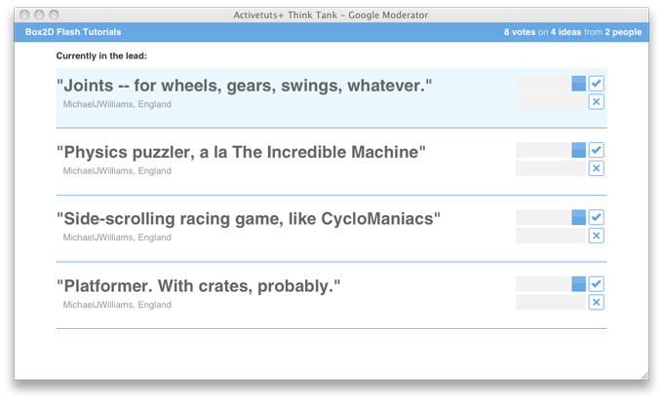Click the Box2D Flash Tutorials header title
Viewport: 663px width, 401px height.
[75, 32]
